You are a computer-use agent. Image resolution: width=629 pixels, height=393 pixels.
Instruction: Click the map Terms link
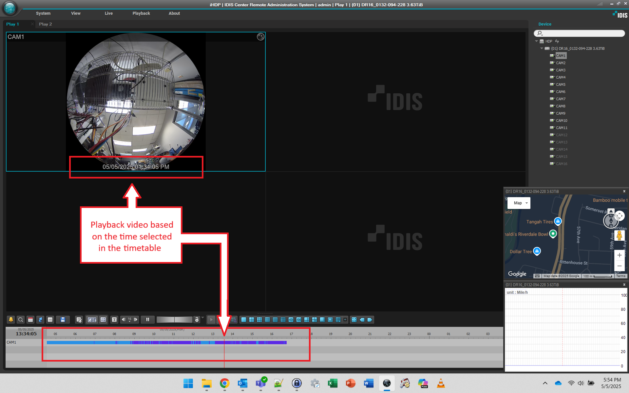[x=620, y=276]
